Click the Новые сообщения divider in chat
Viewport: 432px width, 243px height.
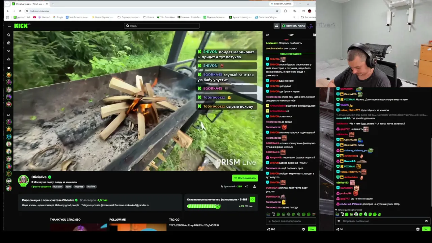coord(291,54)
